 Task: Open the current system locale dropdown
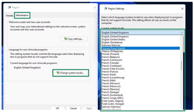pyautogui.click(x=142, y=33)
